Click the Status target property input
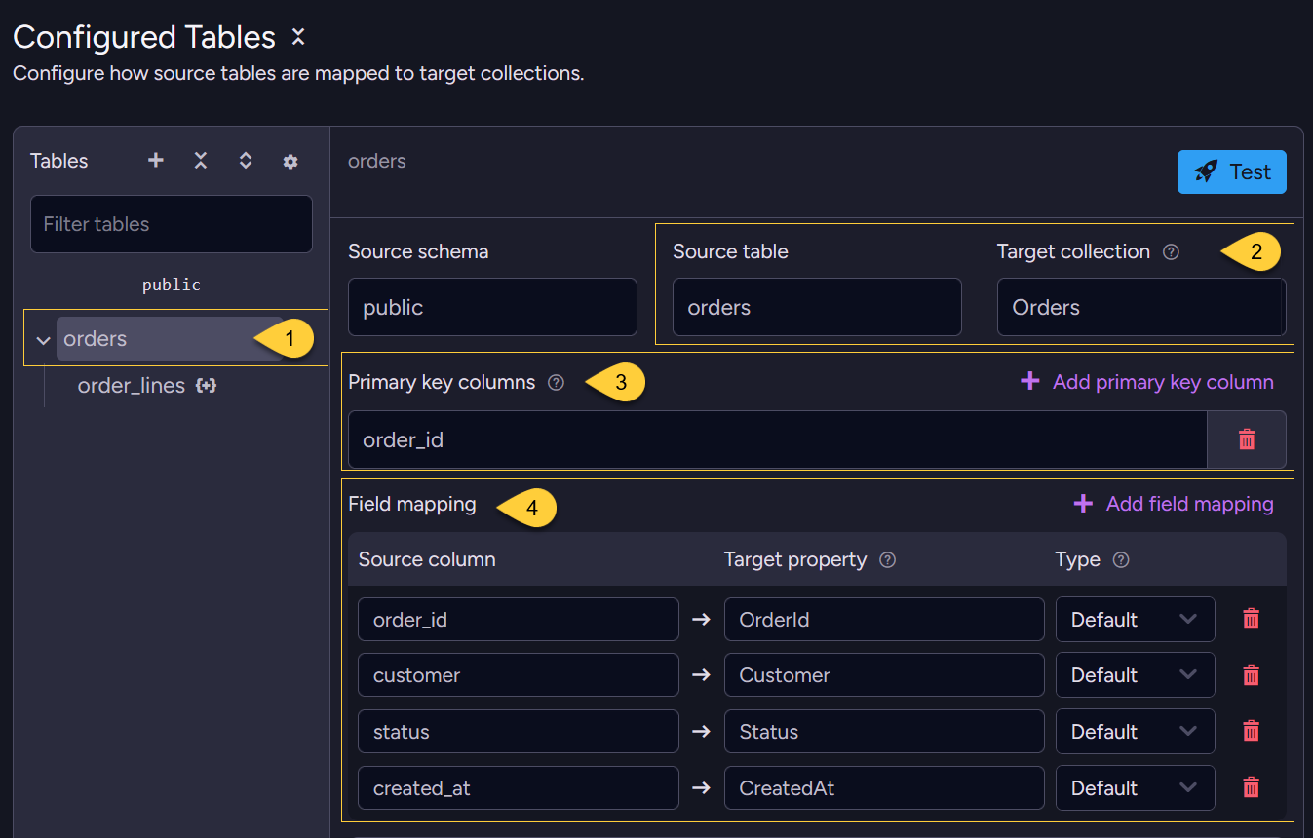 tap(884, 732)
